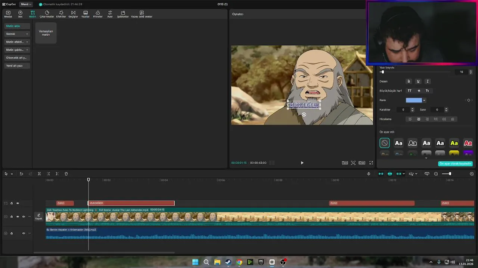Enter fullscreen preview mode
The width and height of the screenshot is (478, 268).
pos(371,163)
